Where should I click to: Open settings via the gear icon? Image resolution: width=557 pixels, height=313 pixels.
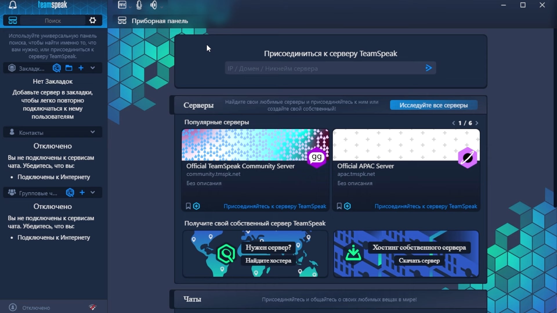(x=93, y=20)
